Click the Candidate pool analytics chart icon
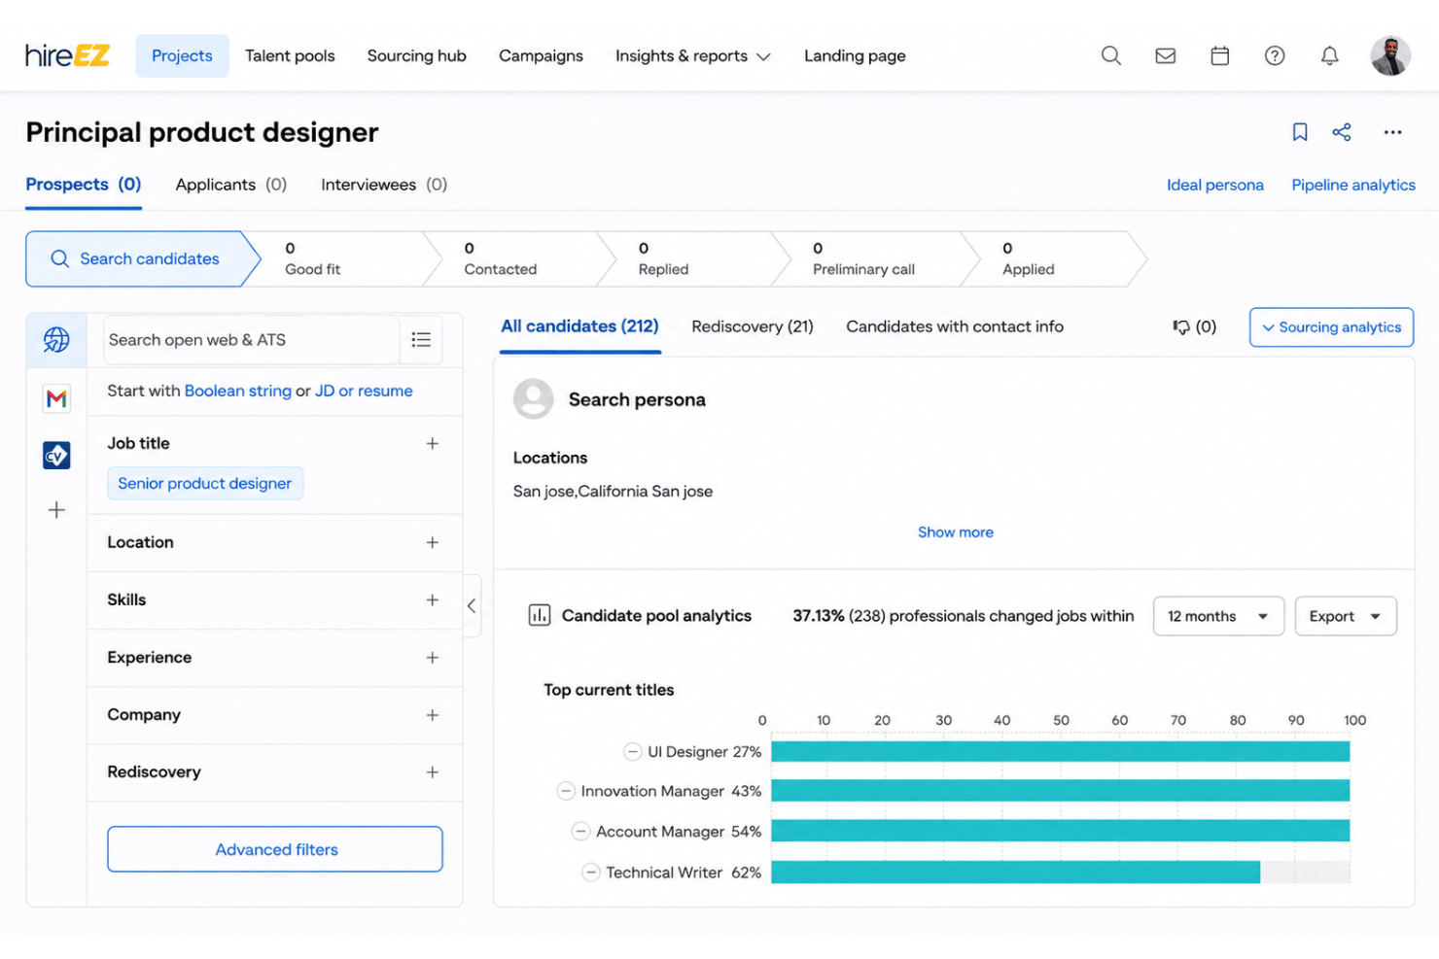Image resolution: width=1439 pixels, height=959 pixels. 539,615
